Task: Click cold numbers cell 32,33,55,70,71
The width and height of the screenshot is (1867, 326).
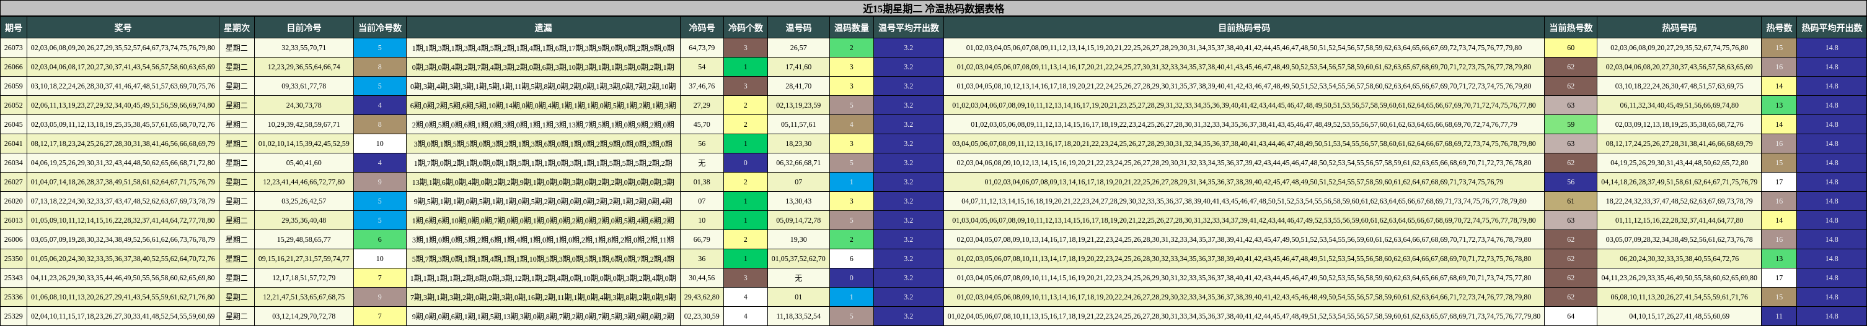Action: [x=304, y=48]
